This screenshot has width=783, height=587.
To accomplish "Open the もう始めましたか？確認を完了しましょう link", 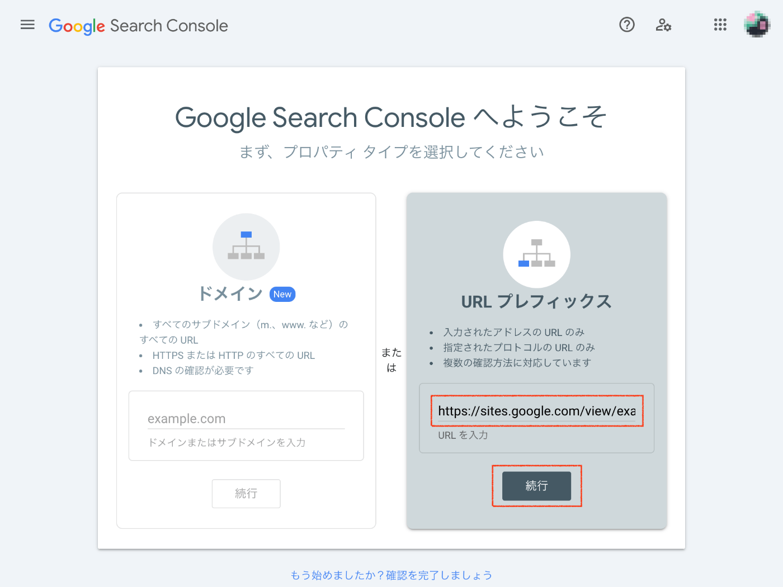I will (391, 575).
